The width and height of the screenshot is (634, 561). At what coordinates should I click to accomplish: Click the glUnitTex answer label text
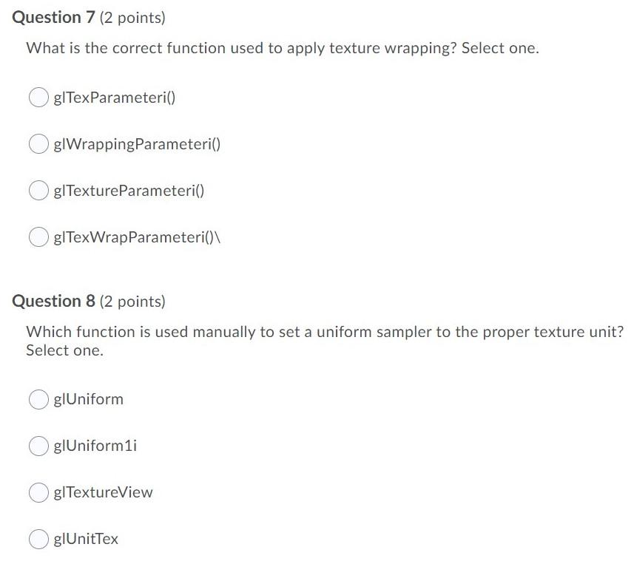click(86, 538)
